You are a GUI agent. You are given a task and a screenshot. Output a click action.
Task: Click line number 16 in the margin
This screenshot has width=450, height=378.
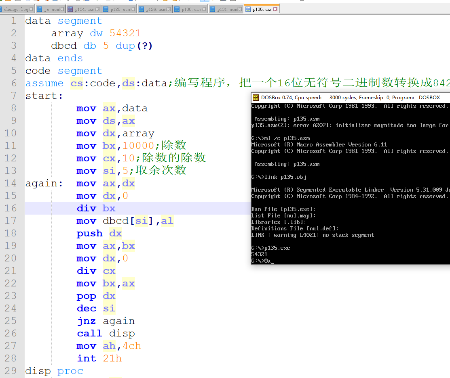click(11, 208)
